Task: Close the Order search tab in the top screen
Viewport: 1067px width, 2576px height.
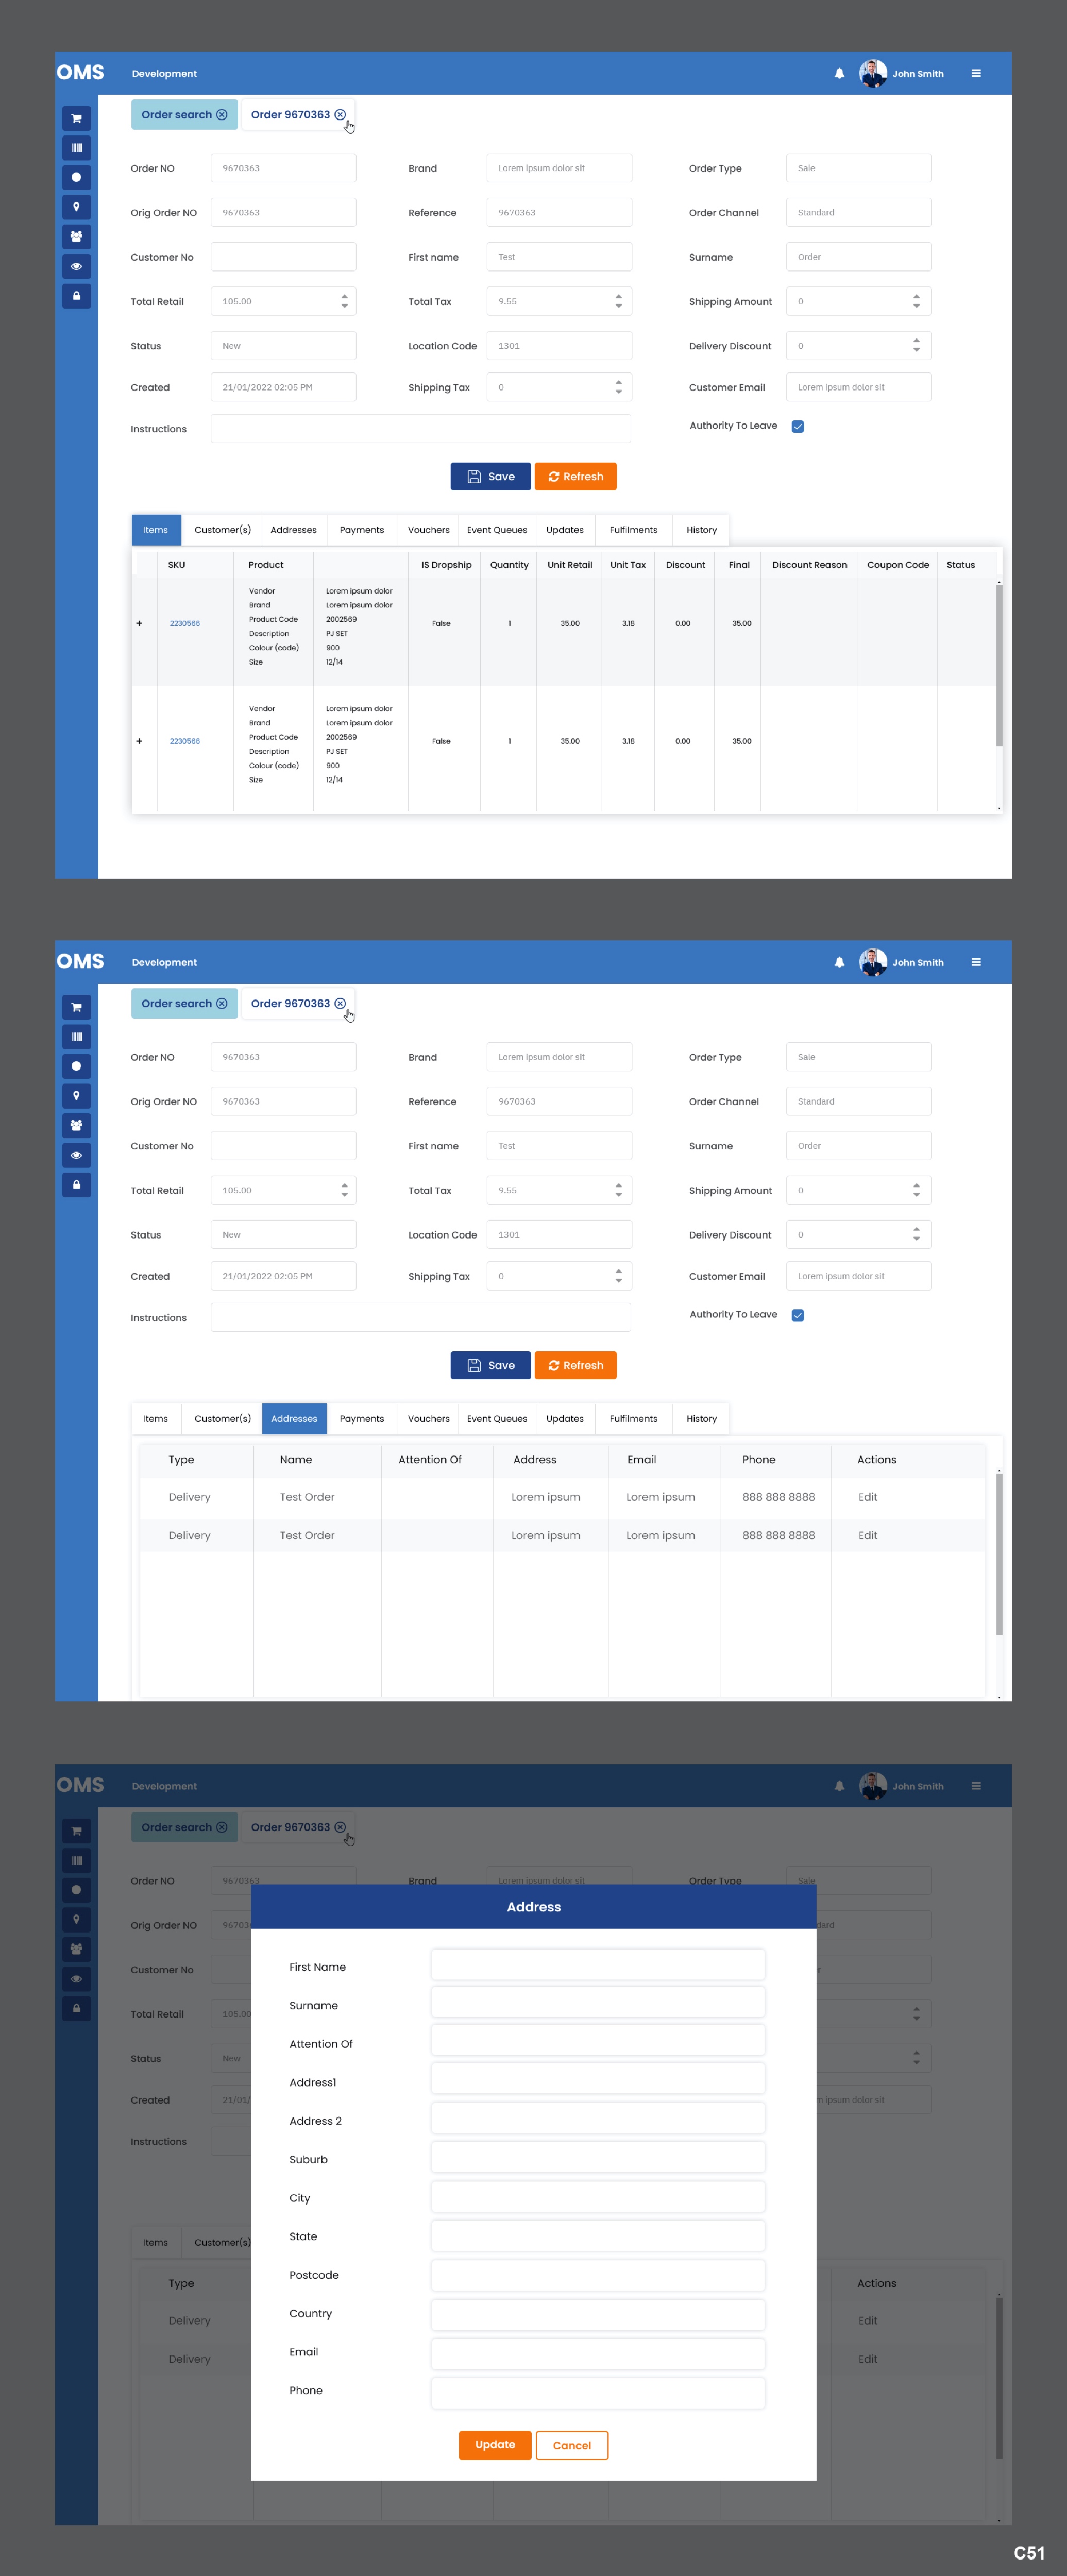Action: tap(222, 115)
